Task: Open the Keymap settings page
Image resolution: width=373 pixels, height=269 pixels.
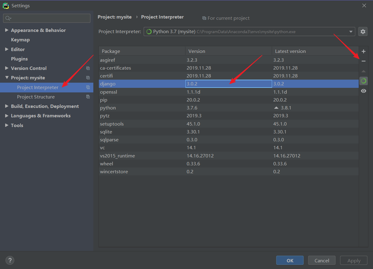Action: (20, 40)
